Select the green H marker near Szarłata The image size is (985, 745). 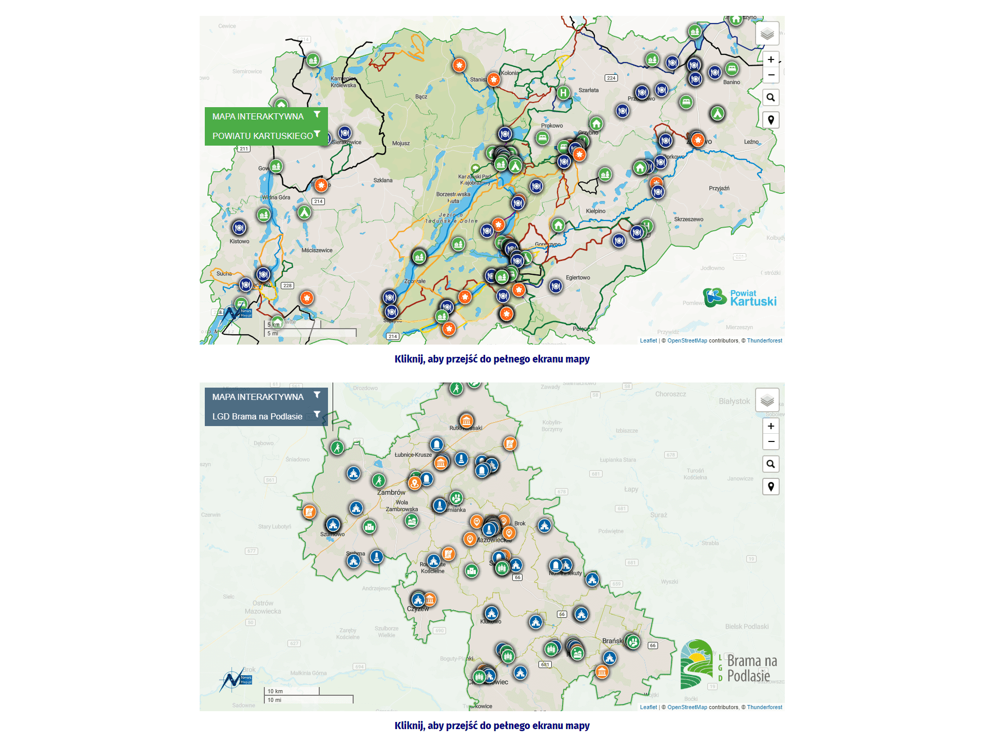[564, 93]
